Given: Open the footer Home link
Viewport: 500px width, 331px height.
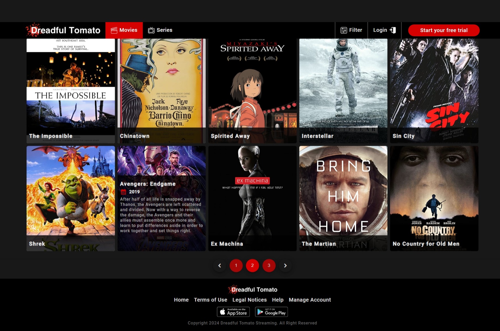Looking at the screenshot, I should (x=181, y=300).
